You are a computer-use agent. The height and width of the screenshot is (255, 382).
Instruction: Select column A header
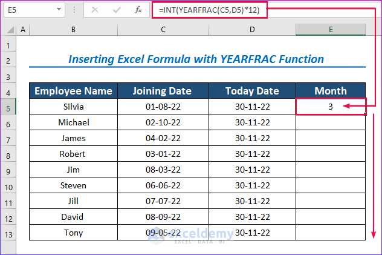click(23, 30)
